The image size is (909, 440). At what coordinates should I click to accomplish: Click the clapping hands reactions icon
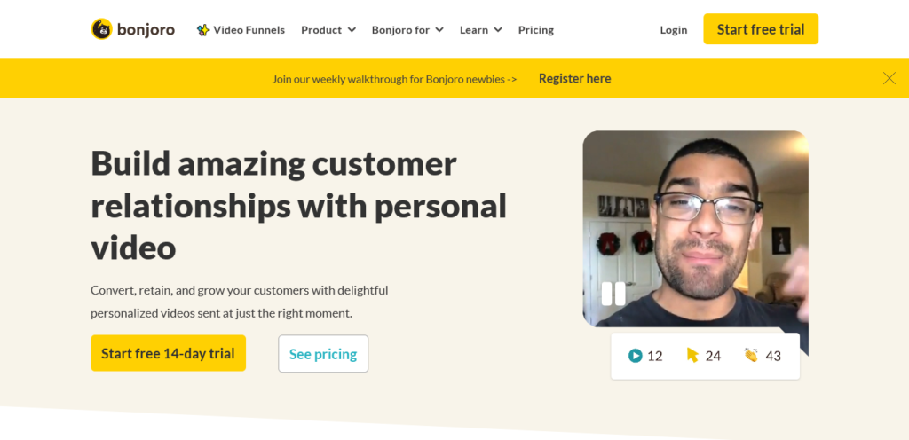pyautogui.click(x=751, y=356)
